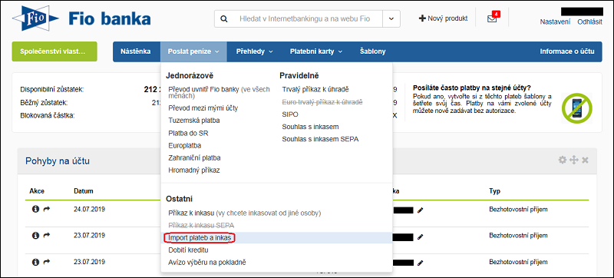Choose Tuzemská platba from menu
Screen dimensions: 614x278
coord(194,121)
